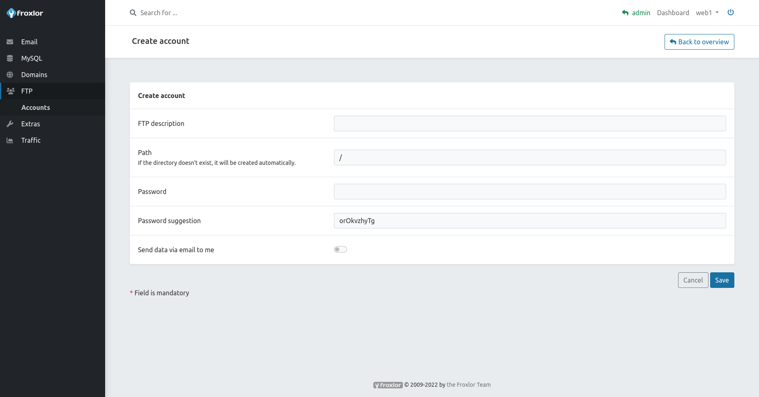Click the search magnifier icon
759x397 pixels.
coord(133,13)
